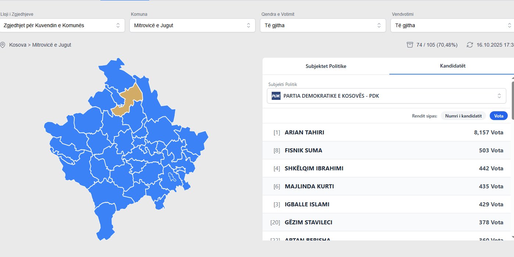Image resolution: width=514 pixels, height=257 pixels.
Task: Open the Komuna dropdown
Action: (192, 25)
